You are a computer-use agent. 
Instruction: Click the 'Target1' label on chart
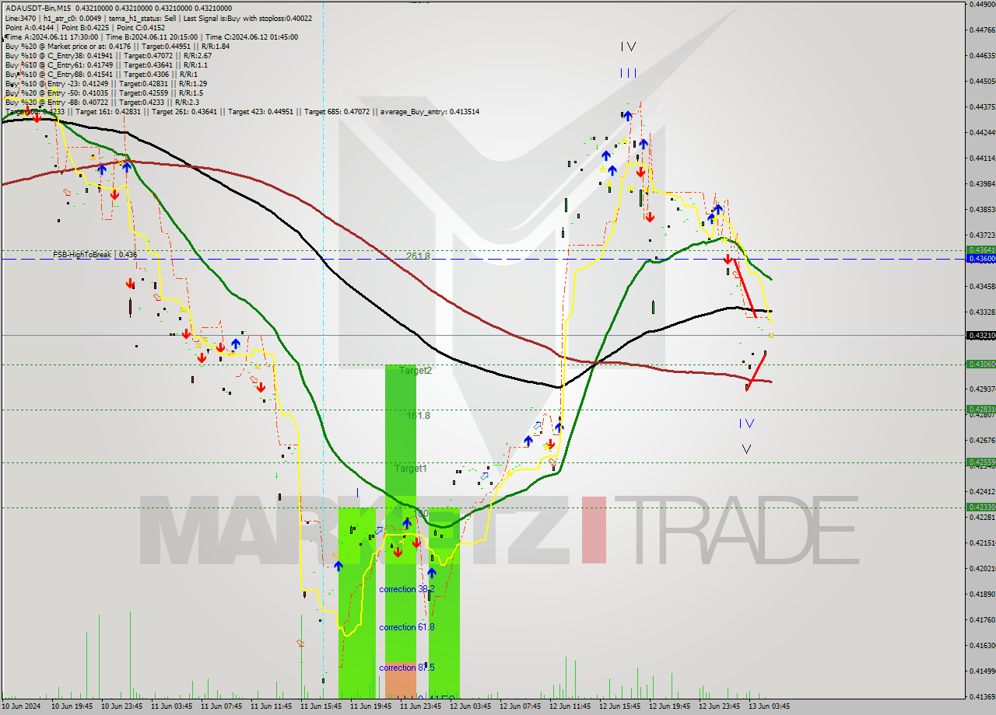[410, 469]
